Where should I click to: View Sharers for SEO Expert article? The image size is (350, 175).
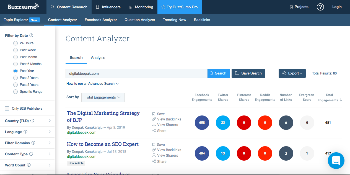[x=165, y=155]
